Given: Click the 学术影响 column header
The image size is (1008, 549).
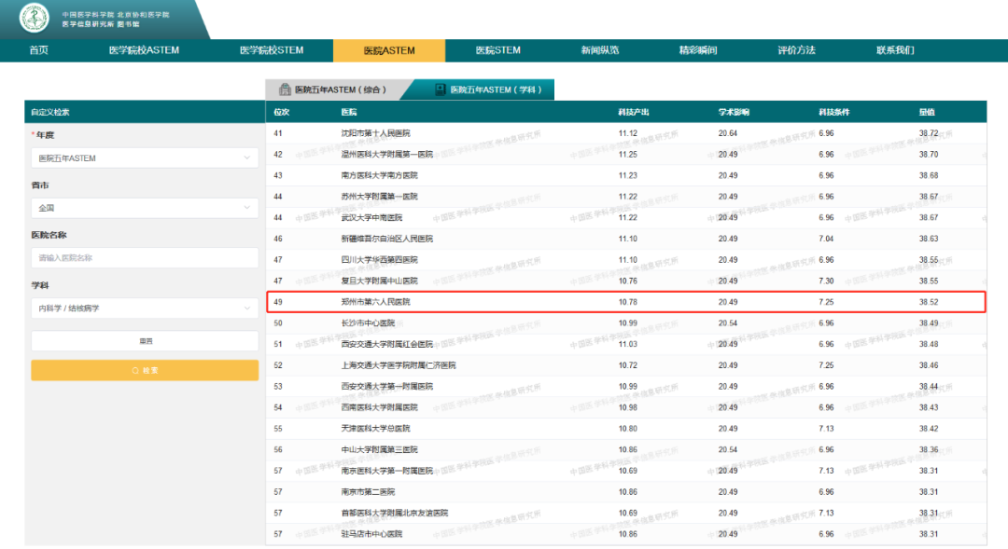Looking at the screenshot, I should pyautogui.click(x=734, y=112).
